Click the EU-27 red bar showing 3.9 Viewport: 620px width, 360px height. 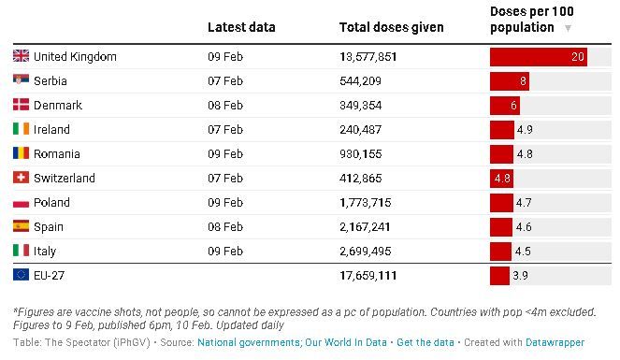tap(499, 276)
